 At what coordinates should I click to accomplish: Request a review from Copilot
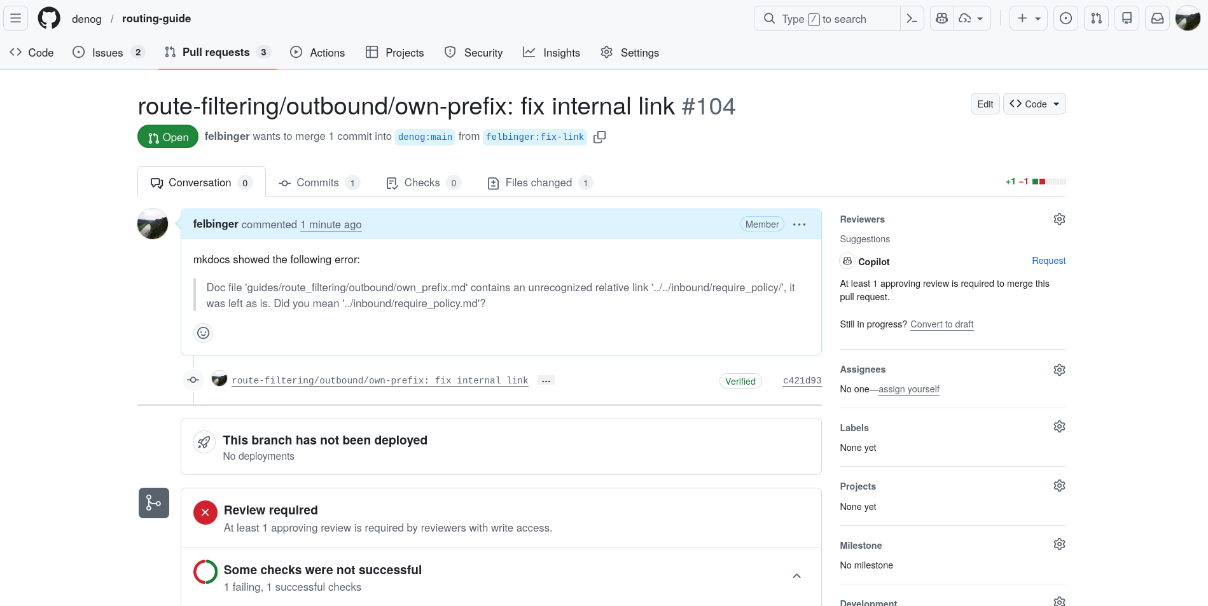(x=1048, y=261)
